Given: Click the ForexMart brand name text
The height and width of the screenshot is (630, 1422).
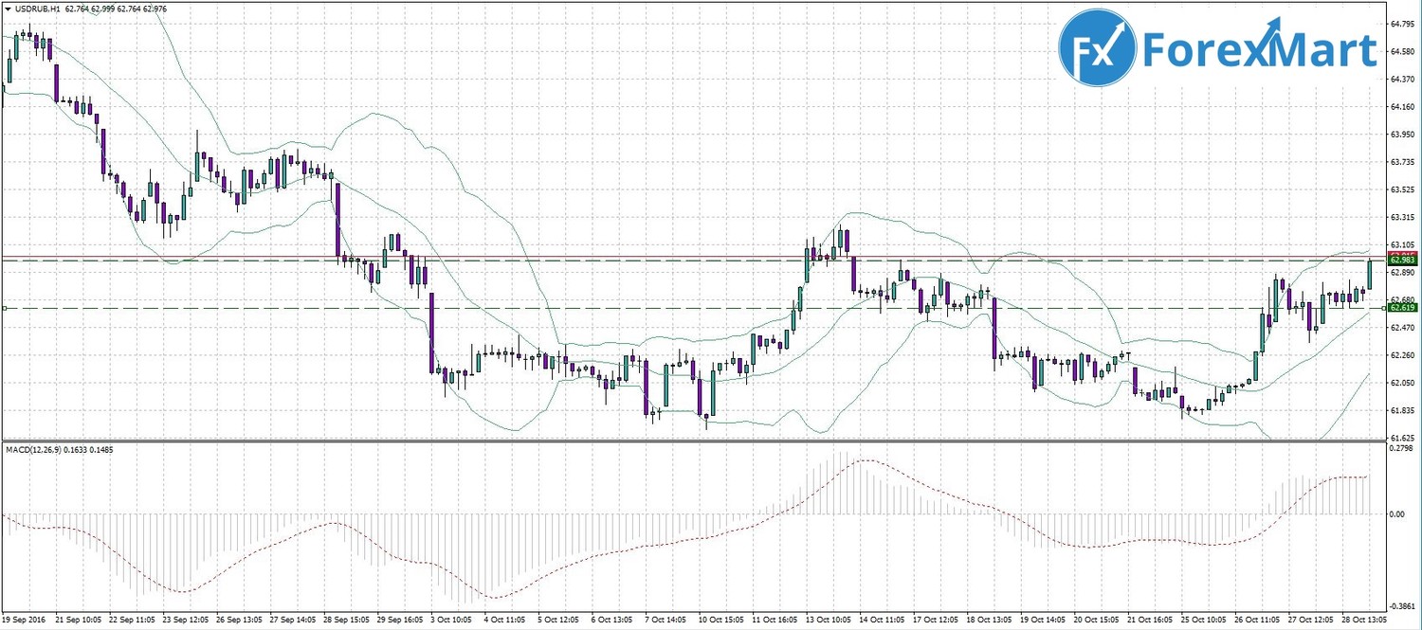Looking at the screenshot, I should pyautogui.click(x=1260, y=49).
